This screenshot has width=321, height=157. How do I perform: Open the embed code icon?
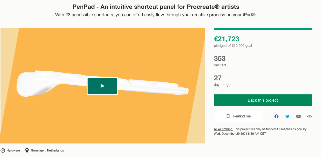click(x=309, y=116)
